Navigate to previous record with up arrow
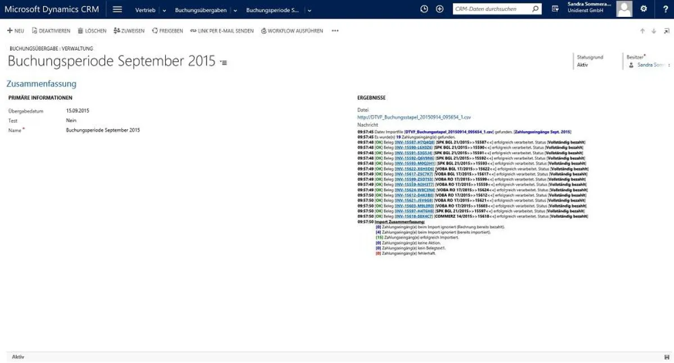674x363 pixels. point(643,31)
